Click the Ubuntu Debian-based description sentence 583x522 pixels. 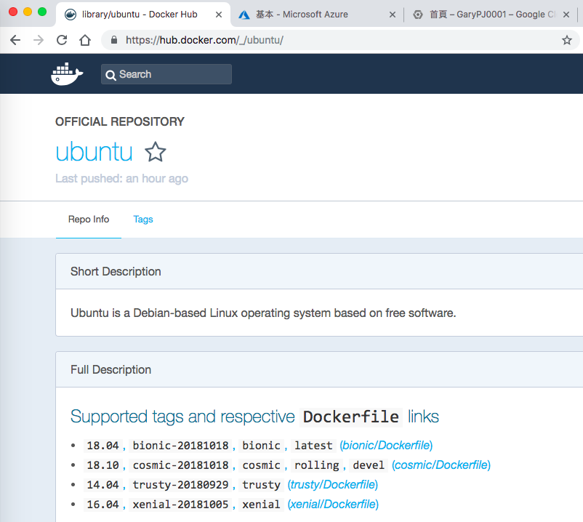[263, 313]
